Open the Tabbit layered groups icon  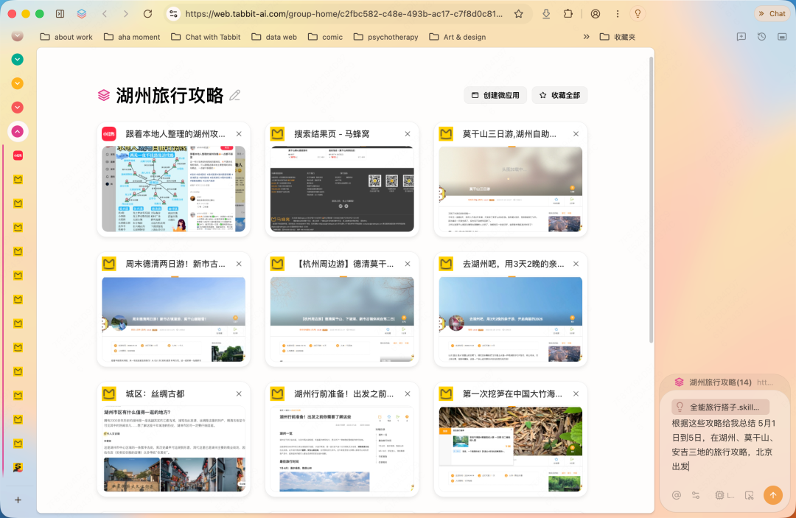pyautogui.click(x=82, y=14)
